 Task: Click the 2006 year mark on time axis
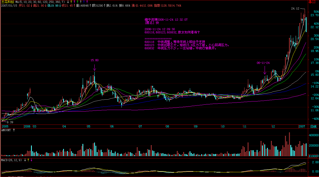click(27, 127)
